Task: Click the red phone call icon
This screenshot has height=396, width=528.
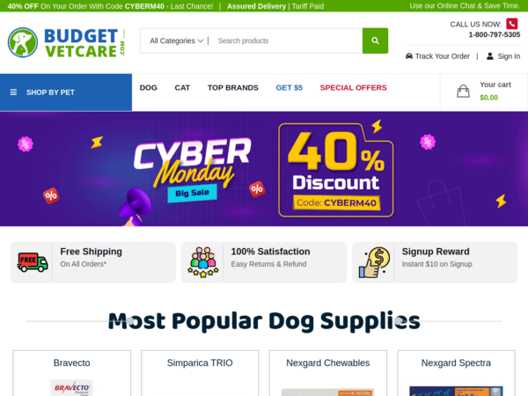Action: pyautogui.click(x=512, y=24)
